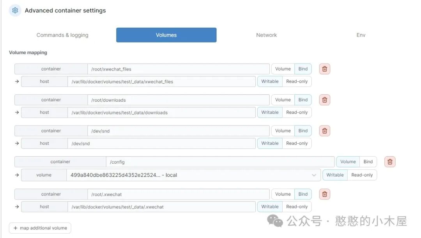Set /dev/snd mapping to Volume type
The height and width of the screenshot is (238, 421).
point(283,131)
